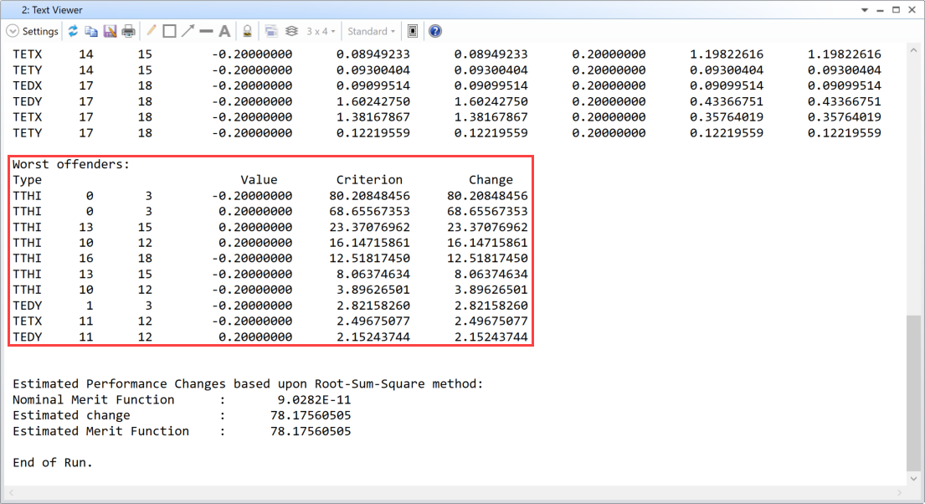The width and height of the screenshot is (925, 504).
Task: Open the window options dropdown arrow in title bar
Action: 865,10
